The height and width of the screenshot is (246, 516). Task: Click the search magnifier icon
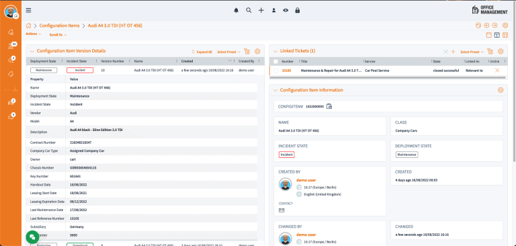click(x=249, y=10)
